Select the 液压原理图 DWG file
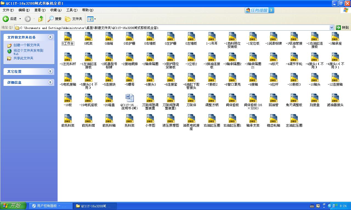 [x=171, y=121]
